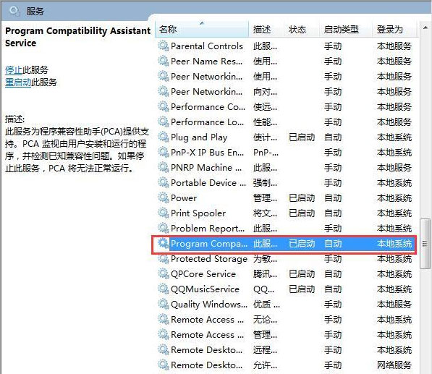
Task: Click the gear icon beside Power
Action: tap(163, 197)
